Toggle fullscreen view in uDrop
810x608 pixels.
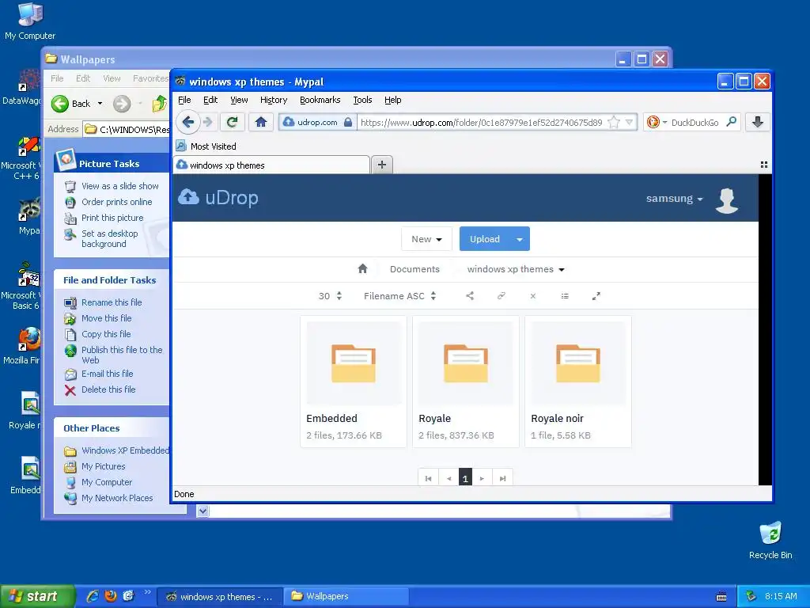pyautogui.click(x=596, y=296)
